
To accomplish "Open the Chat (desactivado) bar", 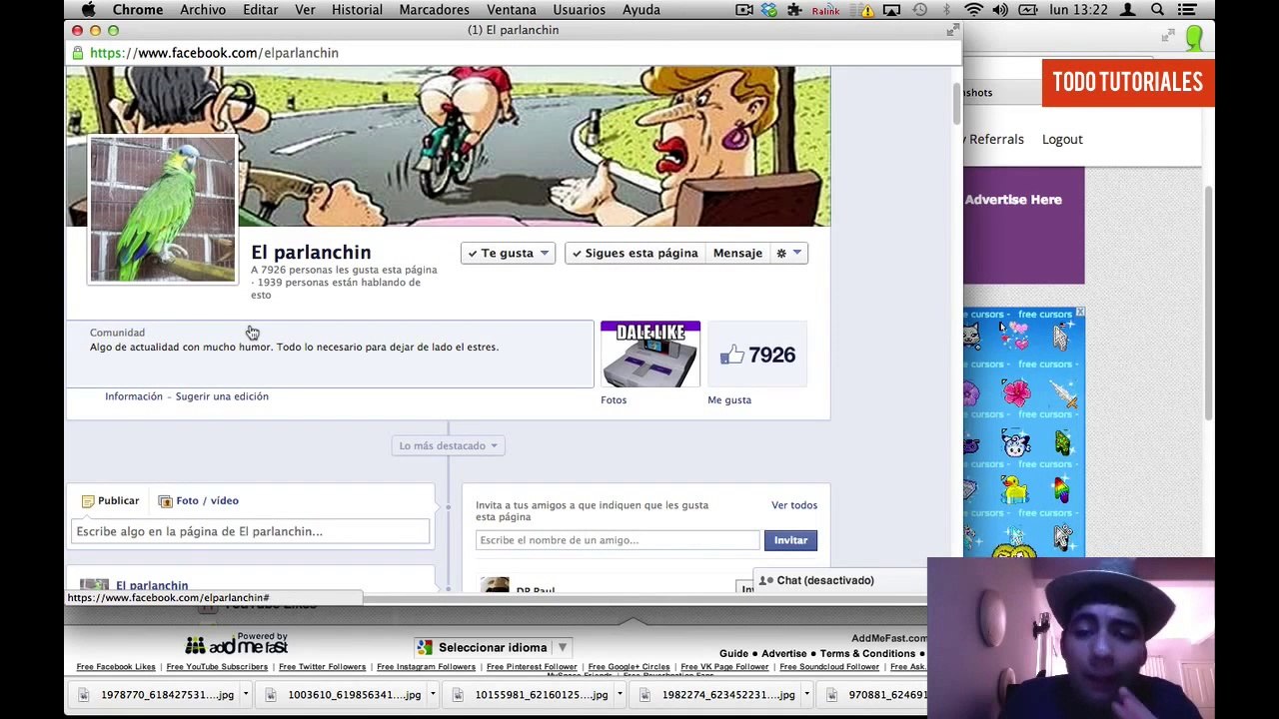I will [x=841, y=580].
